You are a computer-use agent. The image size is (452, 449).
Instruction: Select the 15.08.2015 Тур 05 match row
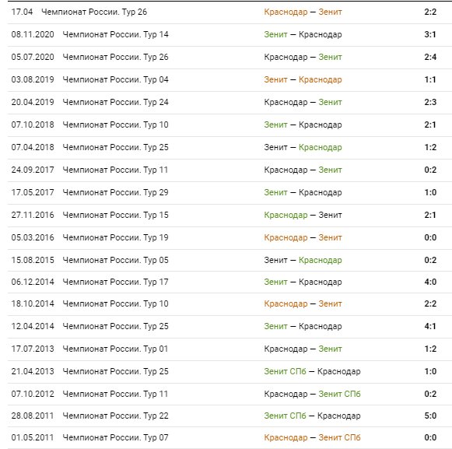pyautogui.click(x=230, y=260)
